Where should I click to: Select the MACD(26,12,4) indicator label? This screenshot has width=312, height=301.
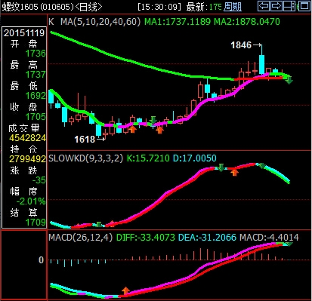(81, 238)
